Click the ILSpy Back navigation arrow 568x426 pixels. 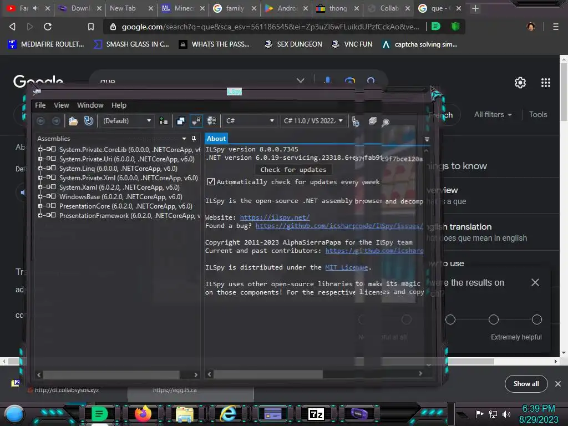coord(40,121)
